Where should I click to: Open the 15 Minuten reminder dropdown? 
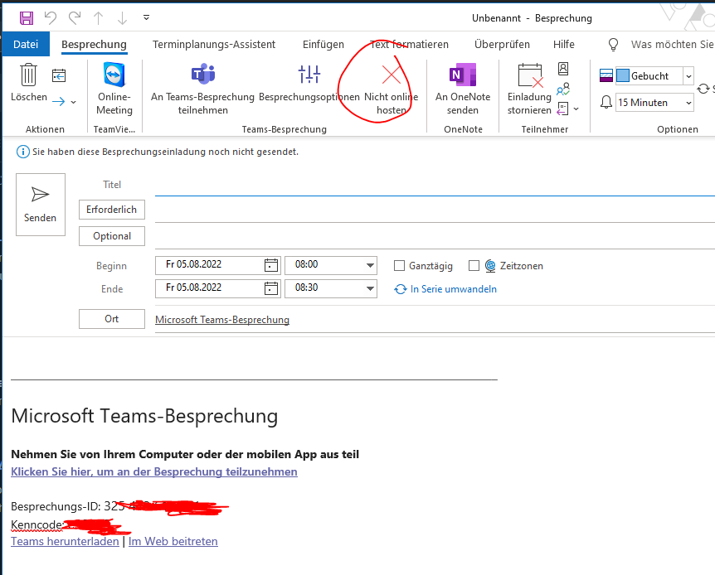pos(688,103)
